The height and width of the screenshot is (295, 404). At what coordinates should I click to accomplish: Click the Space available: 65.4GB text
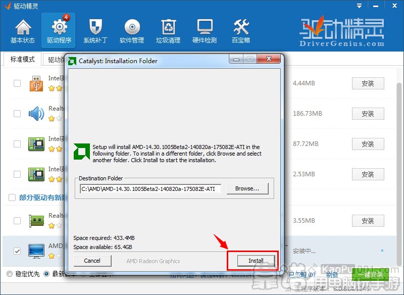click(103, 247)
